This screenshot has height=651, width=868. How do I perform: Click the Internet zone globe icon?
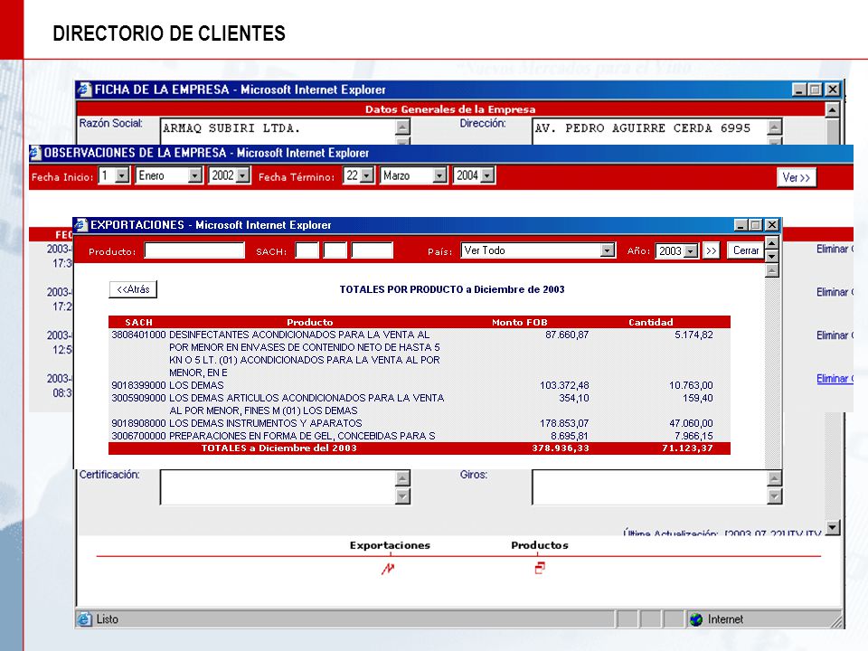coord(696,619)
